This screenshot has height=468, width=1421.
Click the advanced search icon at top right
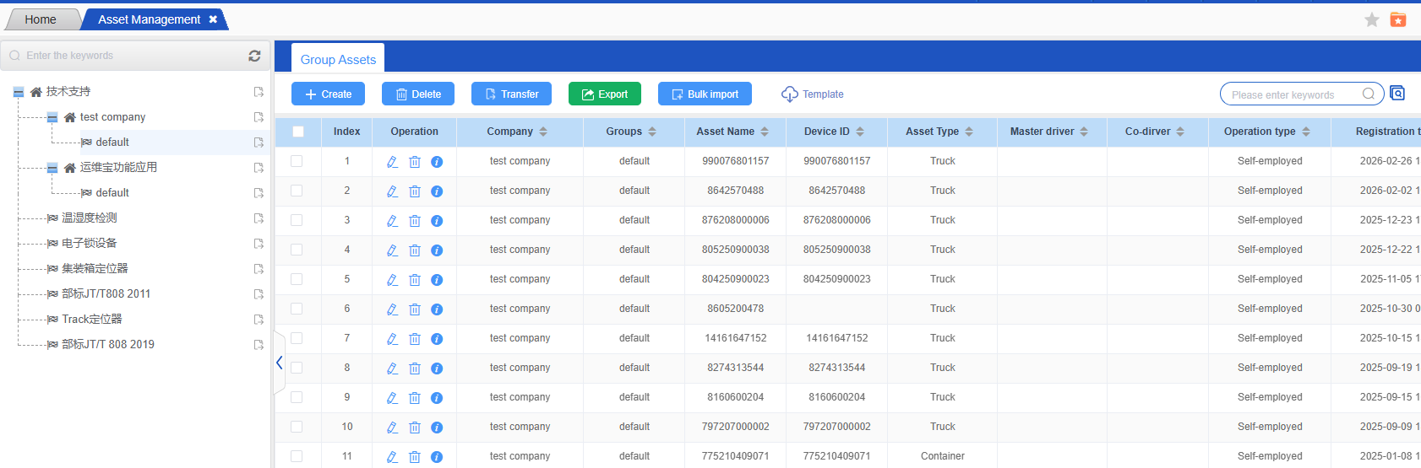tap(1397, 94)
